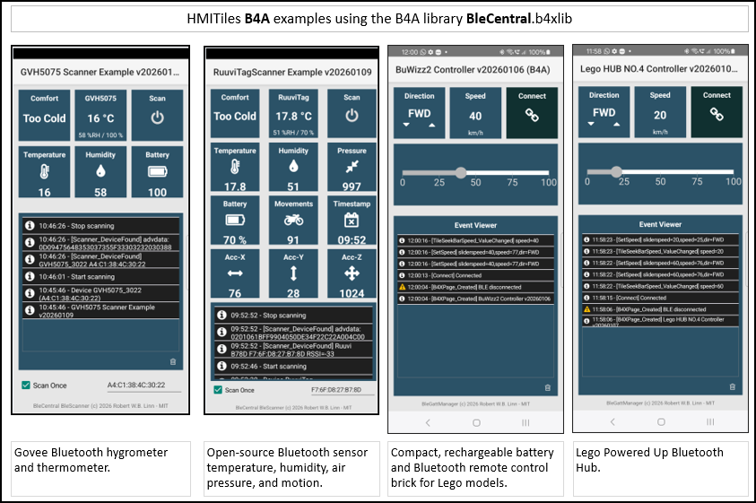Screen dimensions: 756x503
Task: Click title BuWizz2 Controller v20260106 (B4A)
Action: 473,69
